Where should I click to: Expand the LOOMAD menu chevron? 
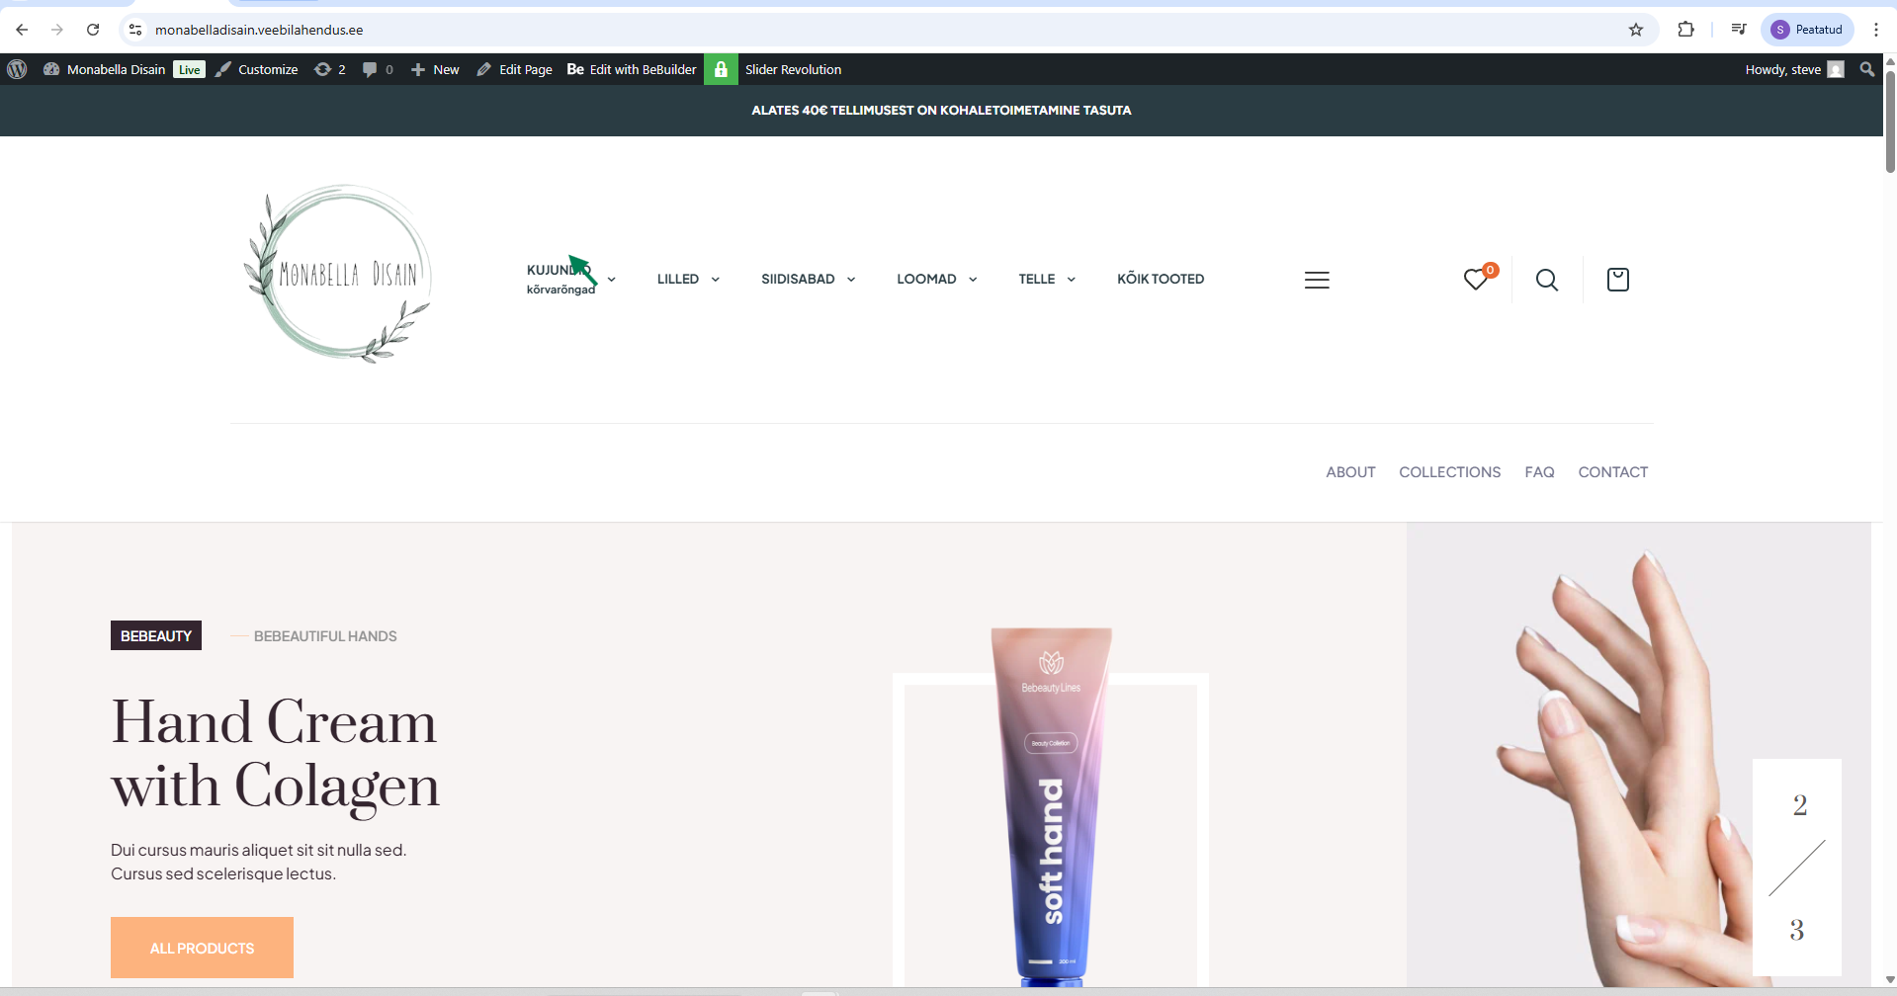coord(973,280)
